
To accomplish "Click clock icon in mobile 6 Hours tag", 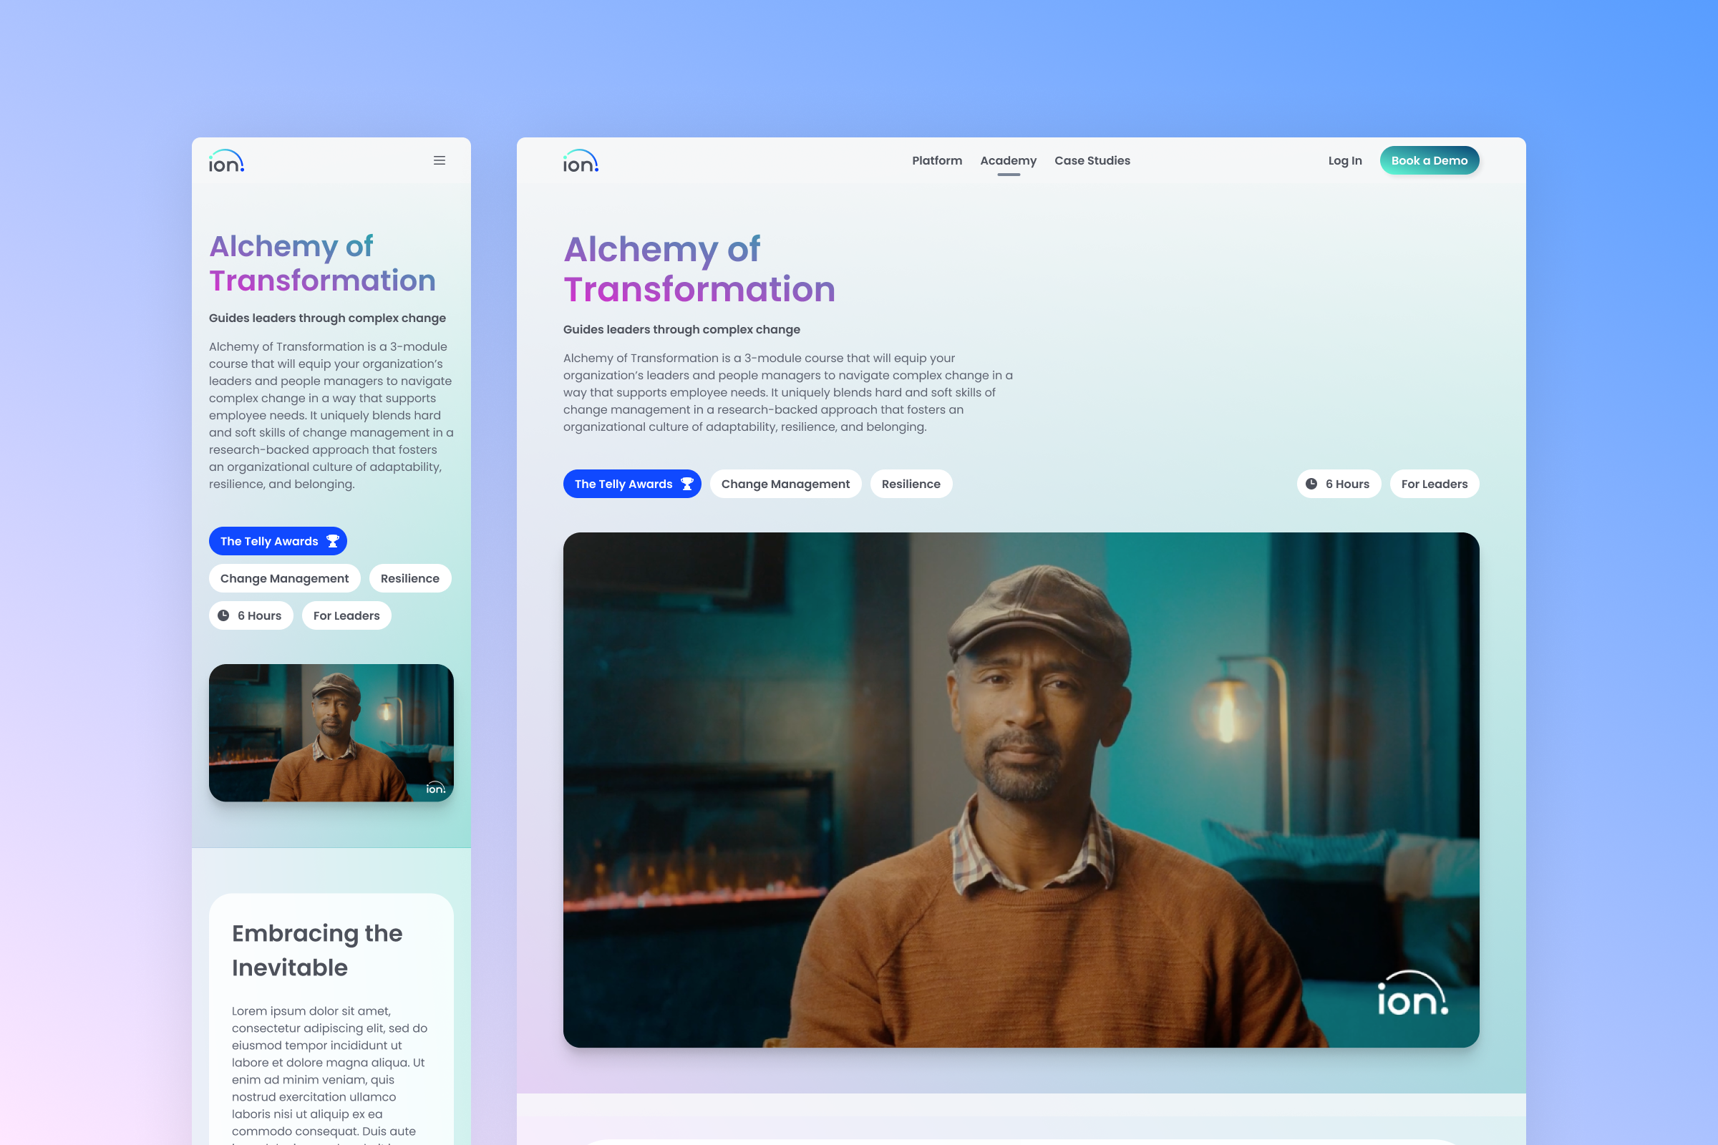I will (223, 615).
